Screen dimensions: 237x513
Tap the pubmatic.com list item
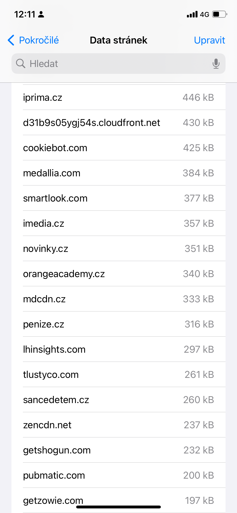click(x=118, y=475)
